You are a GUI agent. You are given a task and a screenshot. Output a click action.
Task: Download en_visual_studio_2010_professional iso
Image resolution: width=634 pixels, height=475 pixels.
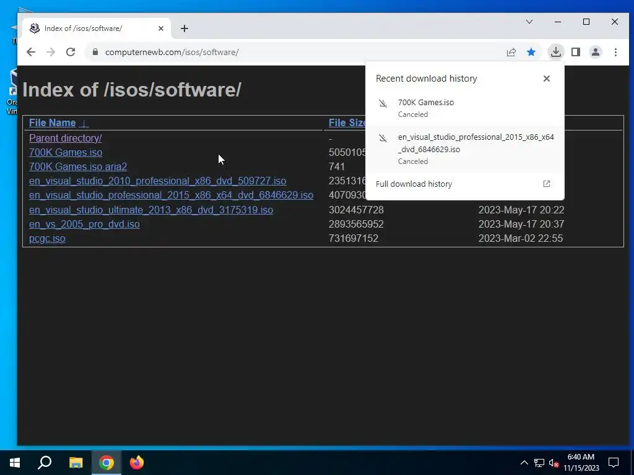tap(158, 181)
